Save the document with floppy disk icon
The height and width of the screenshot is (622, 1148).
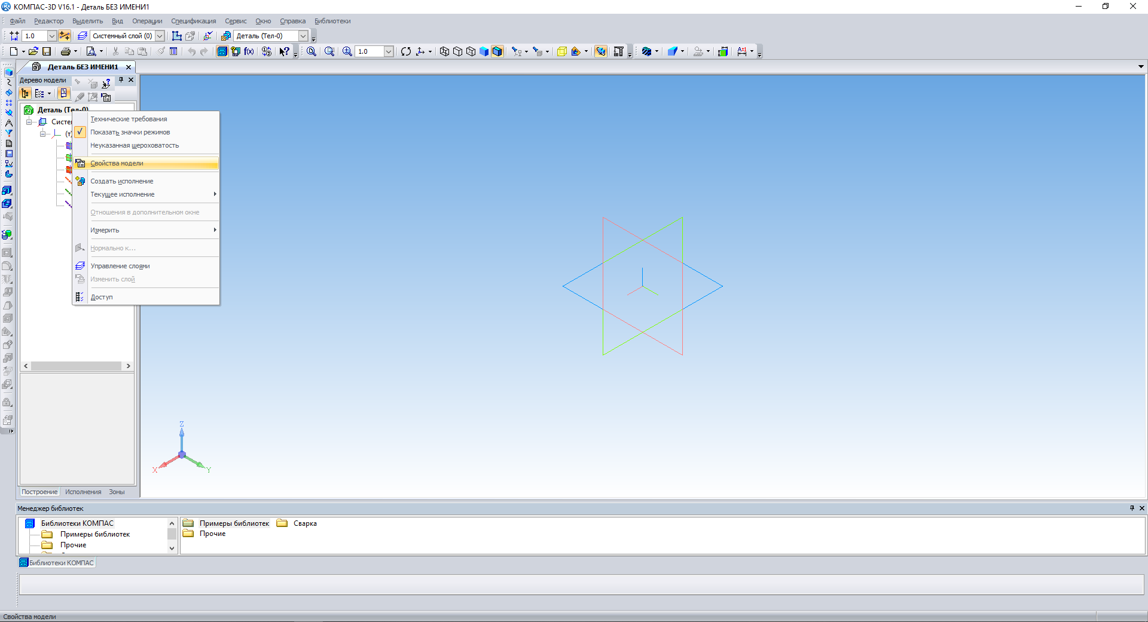(x=47, y=51)
